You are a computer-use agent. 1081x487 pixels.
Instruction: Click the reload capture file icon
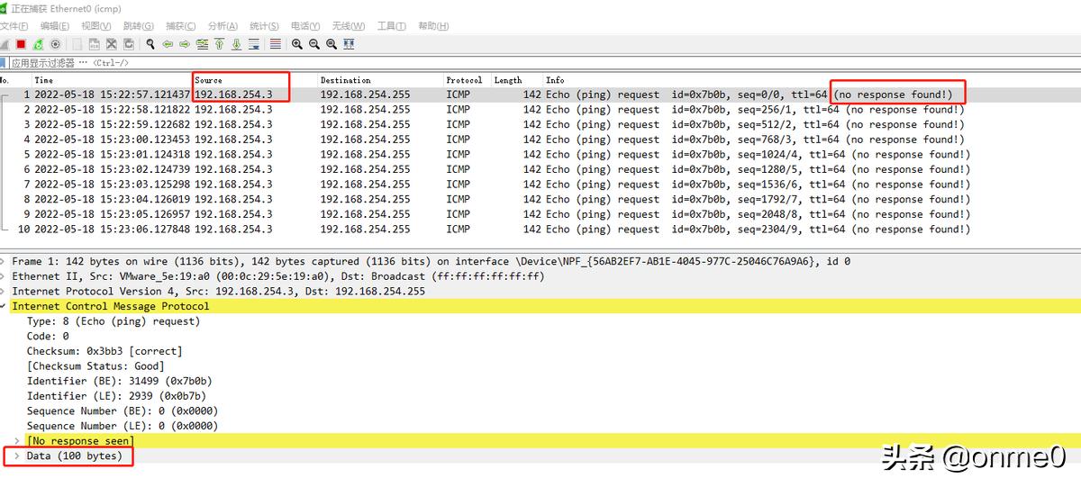pos(129,44)
